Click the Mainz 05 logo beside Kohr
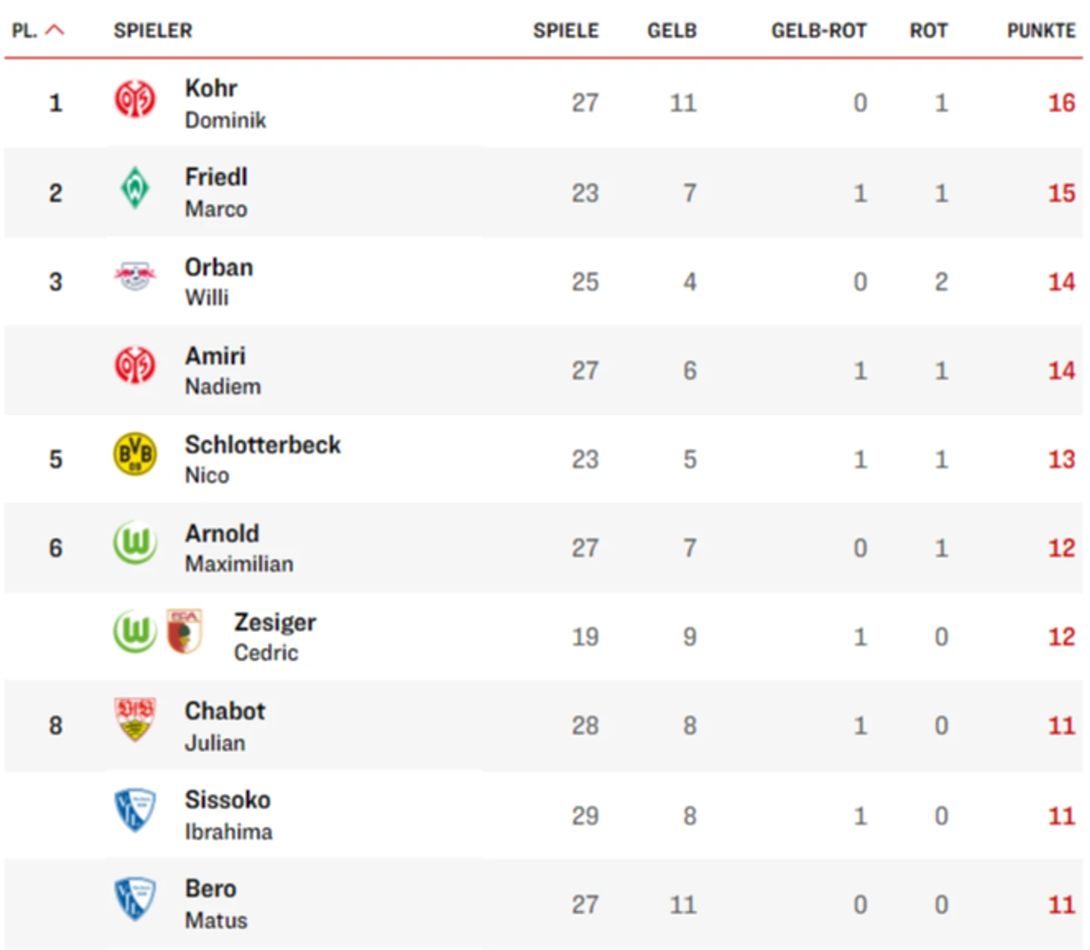 [134, 99]
